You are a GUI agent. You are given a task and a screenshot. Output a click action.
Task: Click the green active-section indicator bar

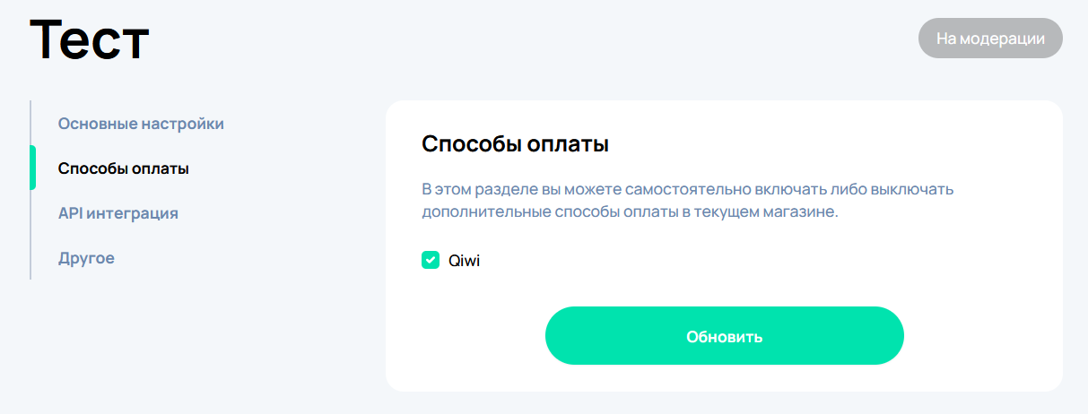click(32, 168)
